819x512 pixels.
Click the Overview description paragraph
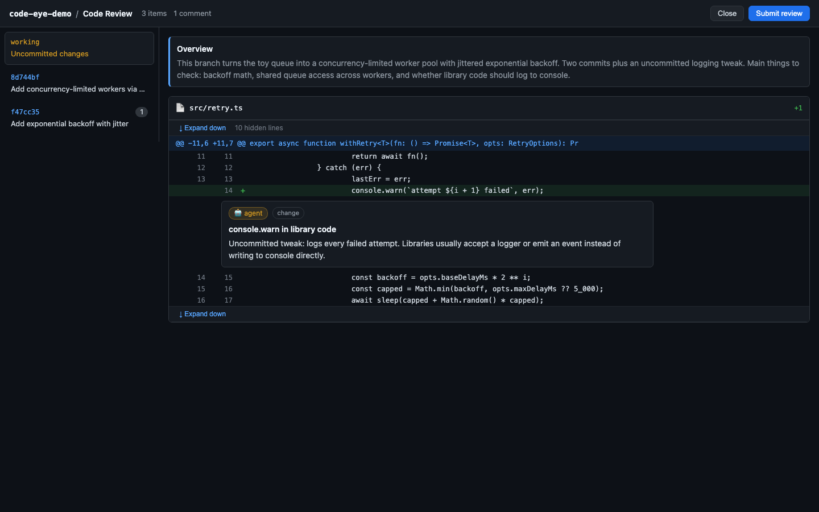click(x=488, y=69)
